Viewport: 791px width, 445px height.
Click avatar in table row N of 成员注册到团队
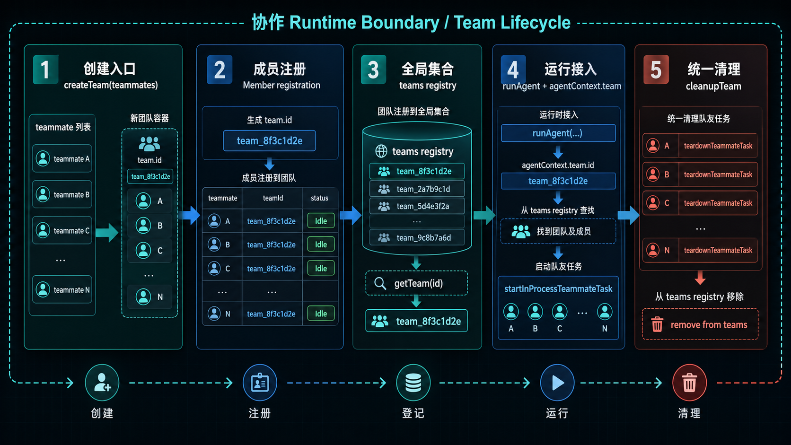pos(214,313)
